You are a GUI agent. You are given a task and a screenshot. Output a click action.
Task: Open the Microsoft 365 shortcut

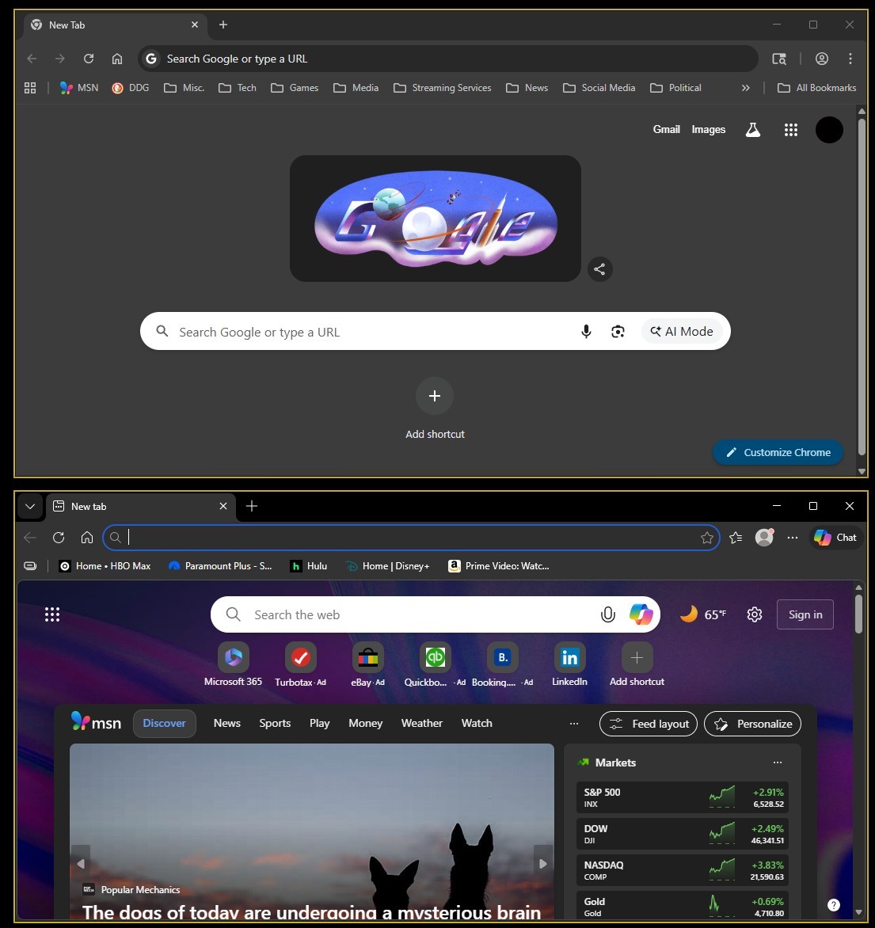[234, 664]
